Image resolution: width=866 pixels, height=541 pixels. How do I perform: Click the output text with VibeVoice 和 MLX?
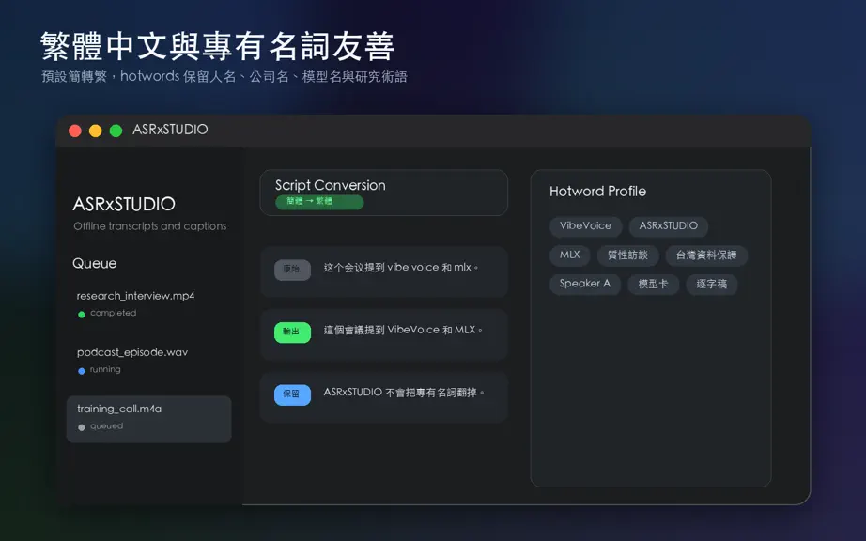click(403, 330)
